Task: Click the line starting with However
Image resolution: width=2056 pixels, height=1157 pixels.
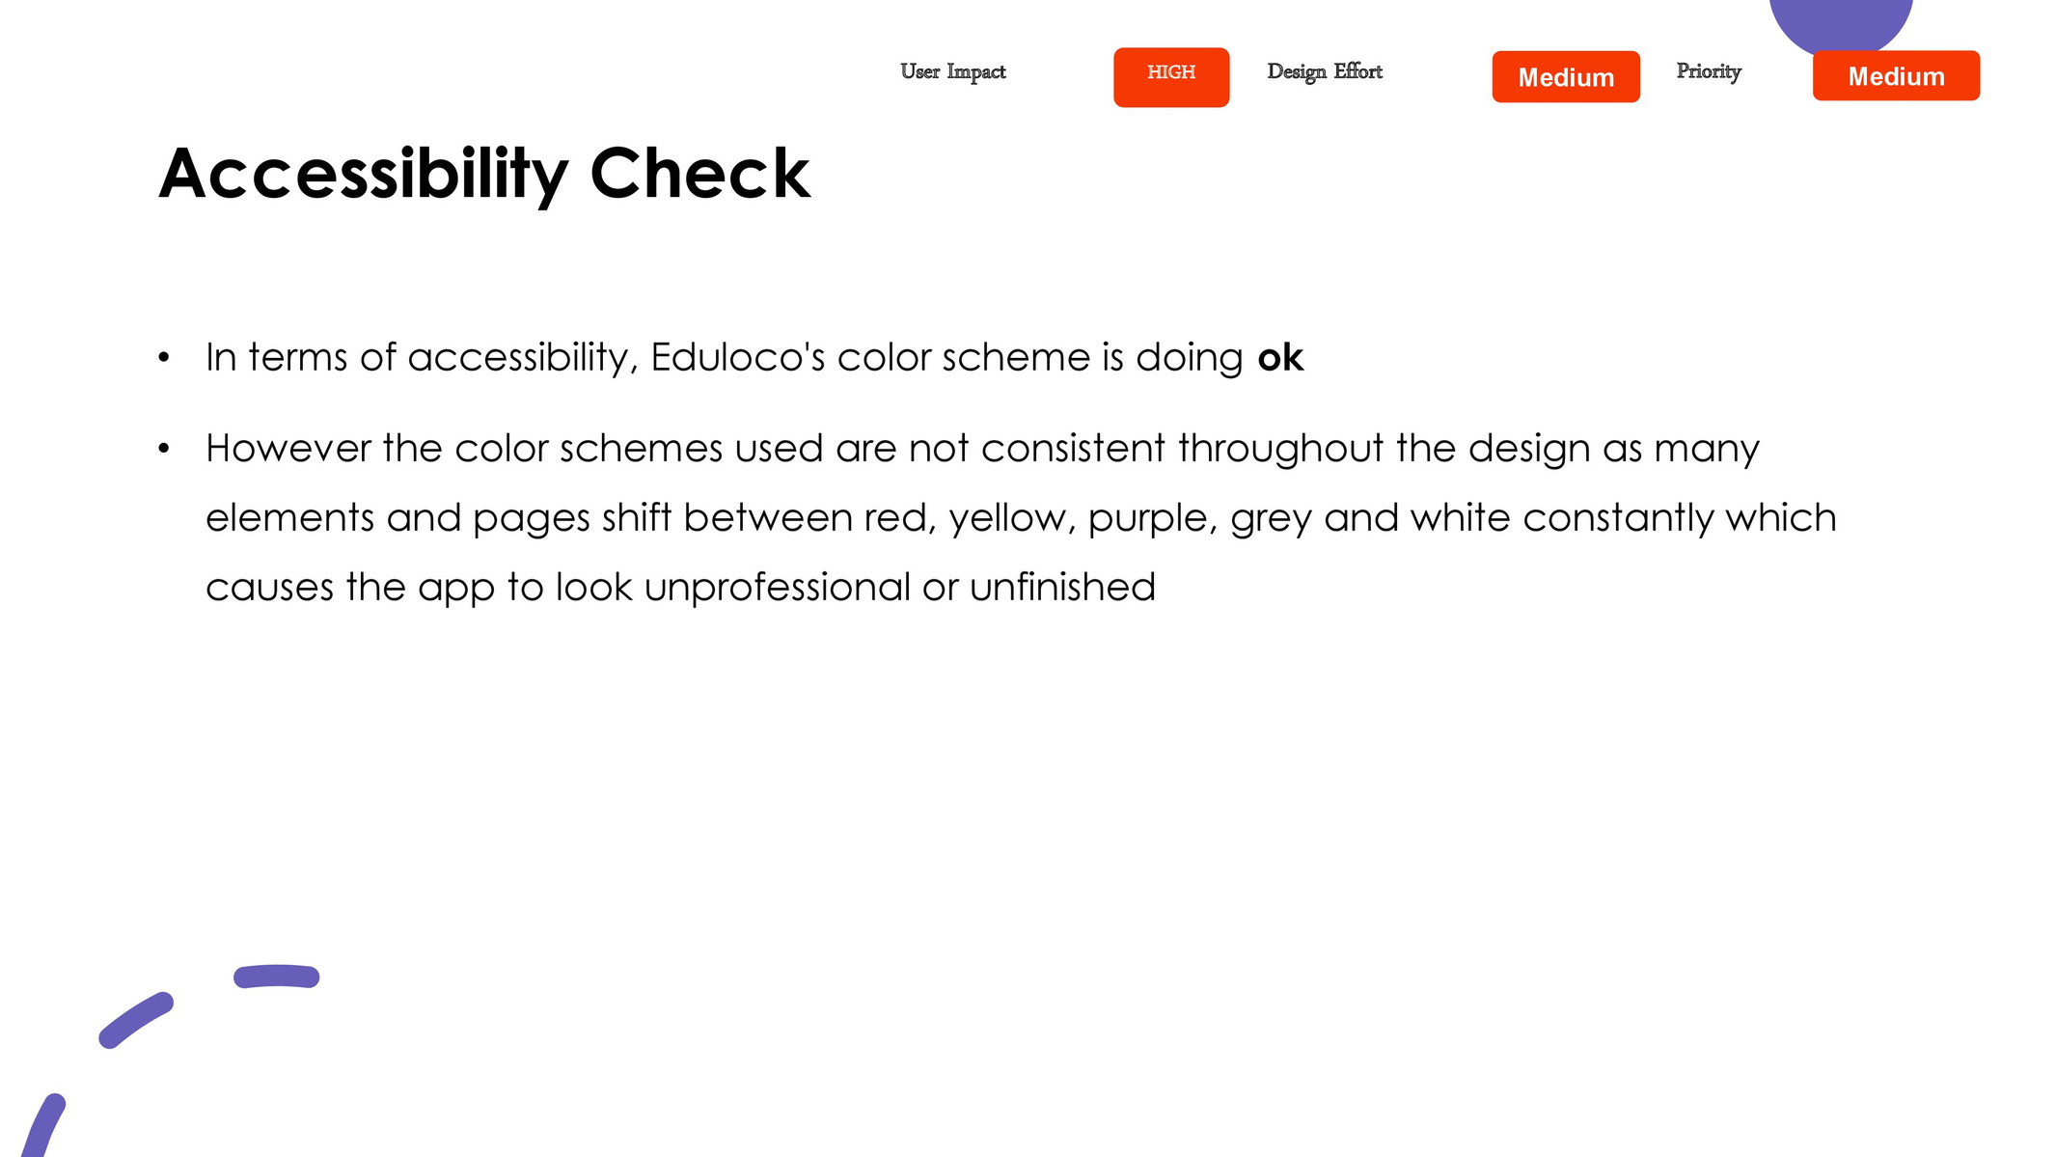Action: coord(982,450)
